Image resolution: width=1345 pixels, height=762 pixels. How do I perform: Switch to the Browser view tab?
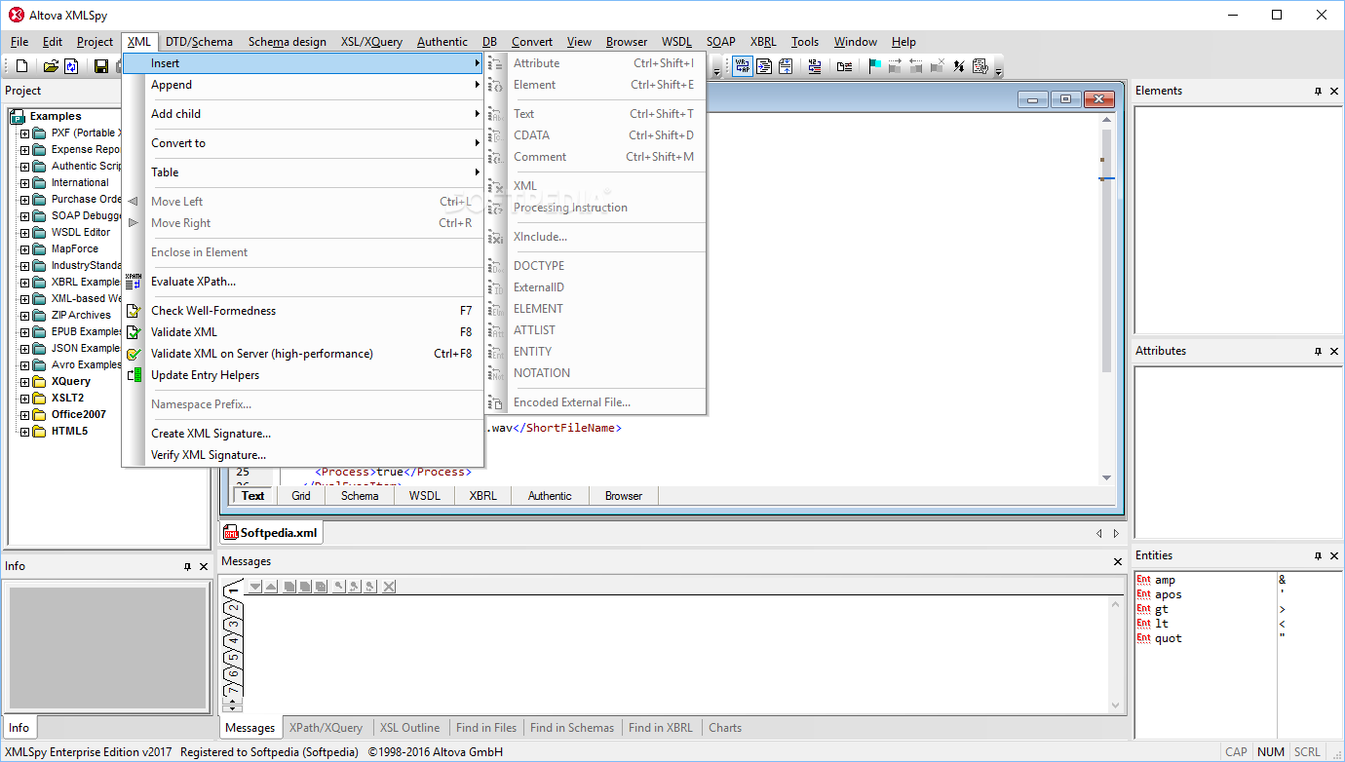[x=624, y=496]
